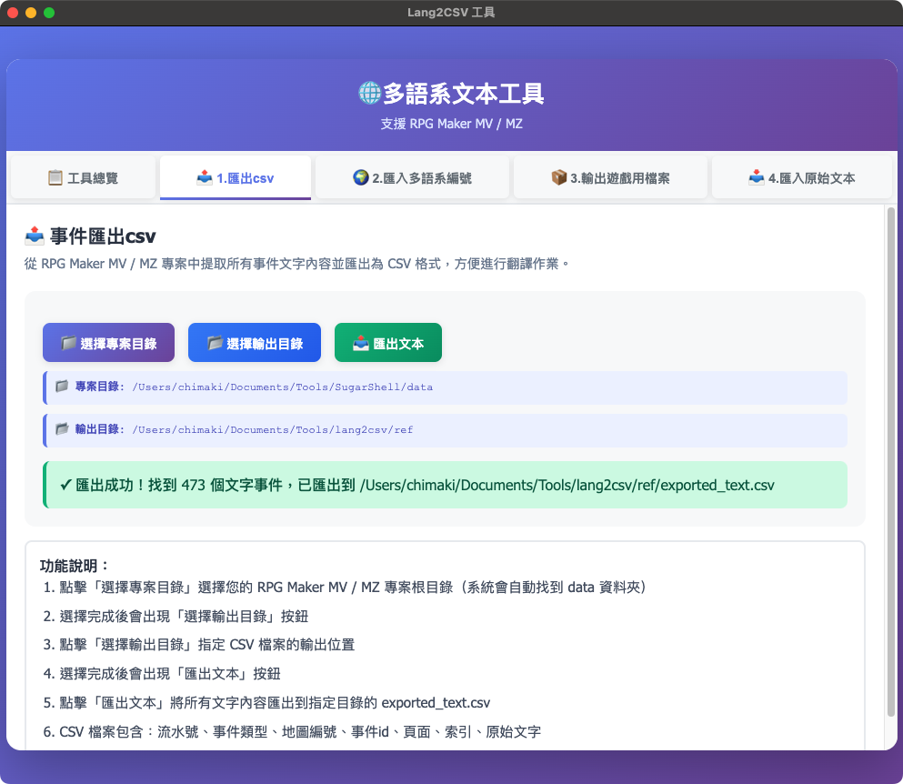
Task: Click the globe icon on 2.匯入多語系編號 tab
Action: click(360, 177)
